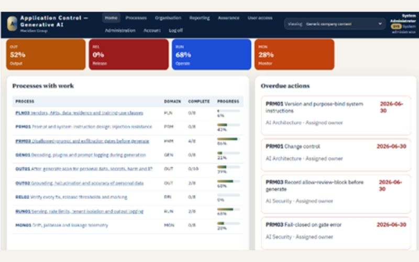Image resolution: width=419 pixels, height=262 pixels.
Task: Click the GEN domain cell
Action: [x=169, y=155]
